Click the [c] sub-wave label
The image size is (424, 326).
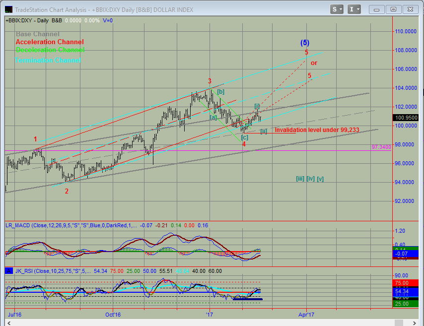244,137
